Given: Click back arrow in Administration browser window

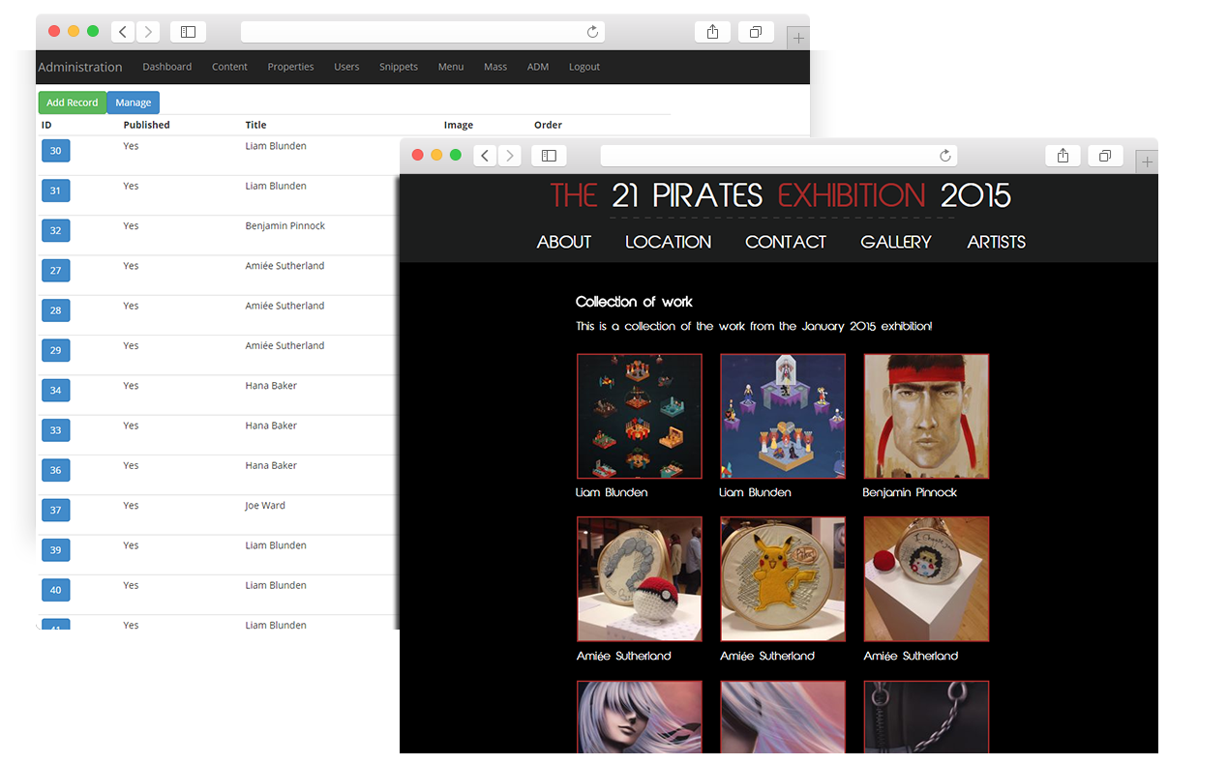Looking at the screenshot, I should [123, 32].
